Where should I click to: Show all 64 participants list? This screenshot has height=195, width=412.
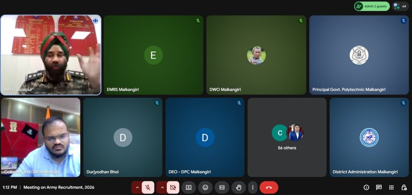pyautogui.click(x=400, y=6)
